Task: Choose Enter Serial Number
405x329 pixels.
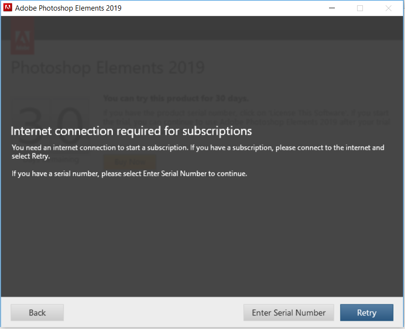Action: [x=288, y=313]
